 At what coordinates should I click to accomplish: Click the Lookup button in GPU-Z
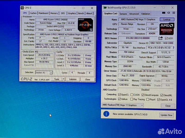(x=167, y=19)
